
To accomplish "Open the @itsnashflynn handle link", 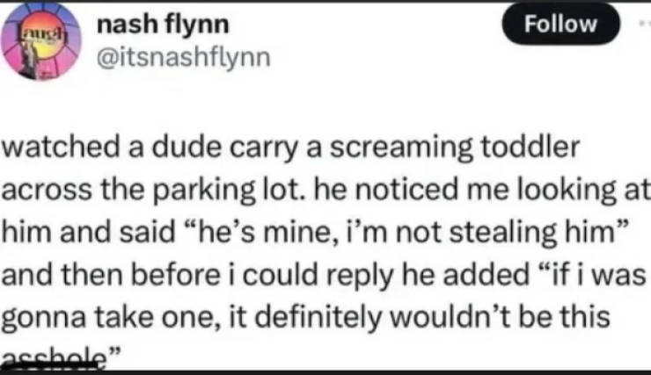I will (x=179, y=59).
